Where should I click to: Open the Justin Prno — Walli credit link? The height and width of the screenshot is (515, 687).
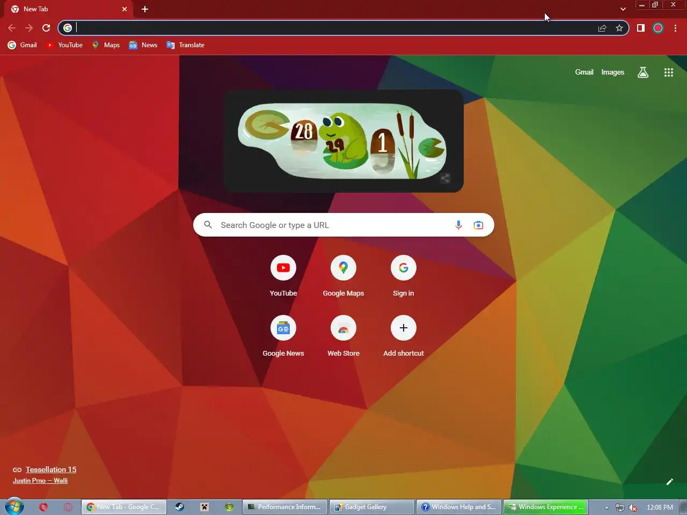click(40, 481)
